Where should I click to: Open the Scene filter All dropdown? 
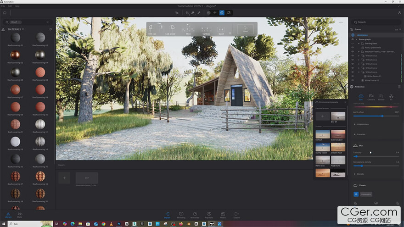click(398, 29)
